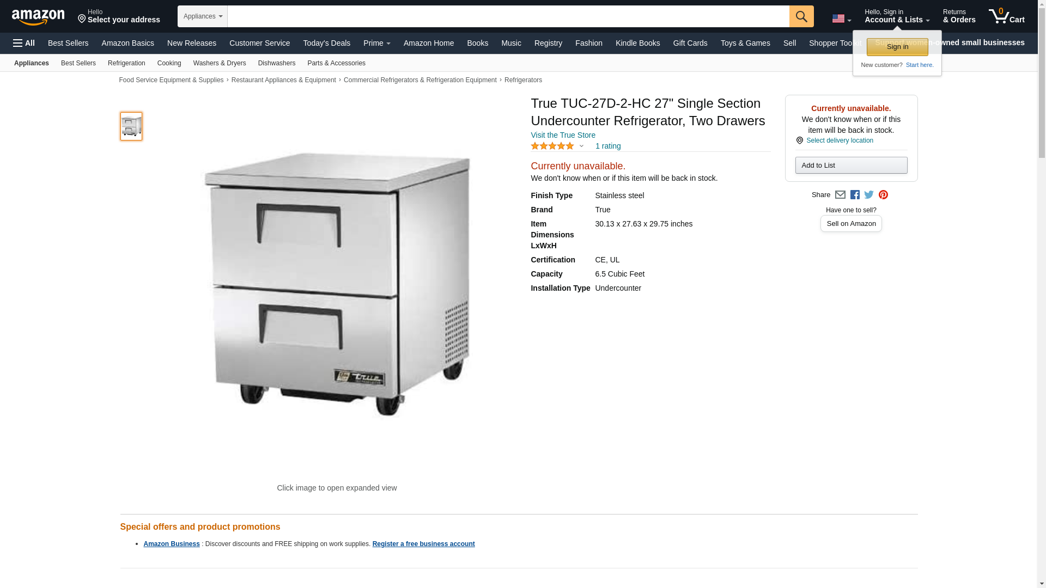Expand the Prime menu dropdown

coord(377,43)
